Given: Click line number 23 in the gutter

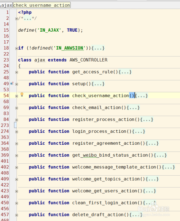Looking at the screenshot, I should click(6, 60).
